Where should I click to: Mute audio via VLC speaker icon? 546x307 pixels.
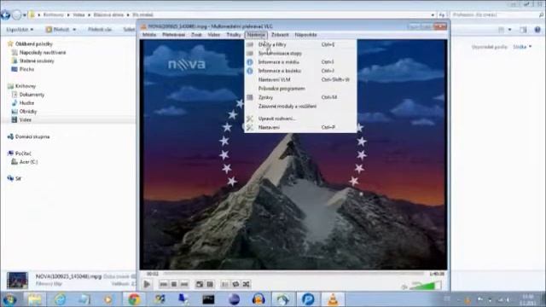pos(404,287)
